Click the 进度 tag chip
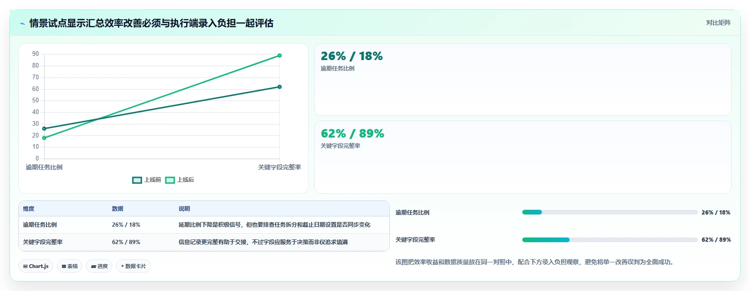 point(99,266)
